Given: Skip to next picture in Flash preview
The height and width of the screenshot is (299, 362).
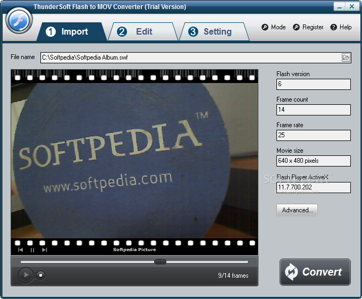Looking at the screenshot, I should point(45,250).
